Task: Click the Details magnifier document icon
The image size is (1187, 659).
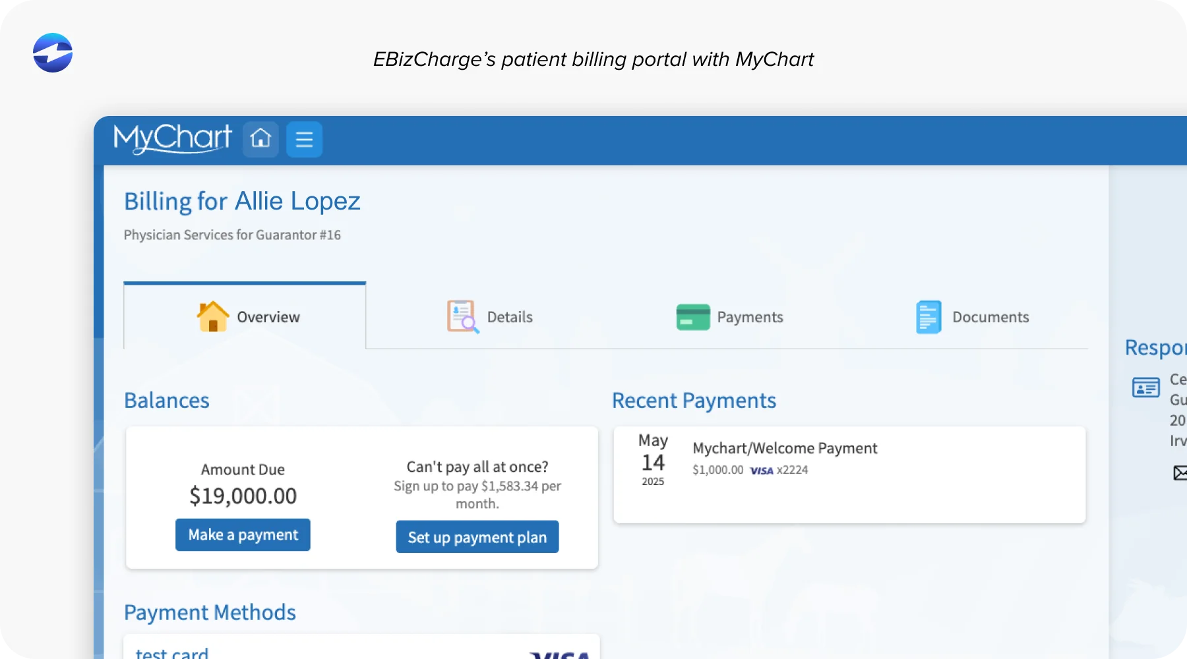Action: pyautogui.click(x=463, y=317)
